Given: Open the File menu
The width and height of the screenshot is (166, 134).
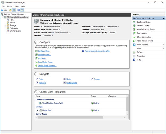Looking at the screenshot, I should [x=3, y=6].
